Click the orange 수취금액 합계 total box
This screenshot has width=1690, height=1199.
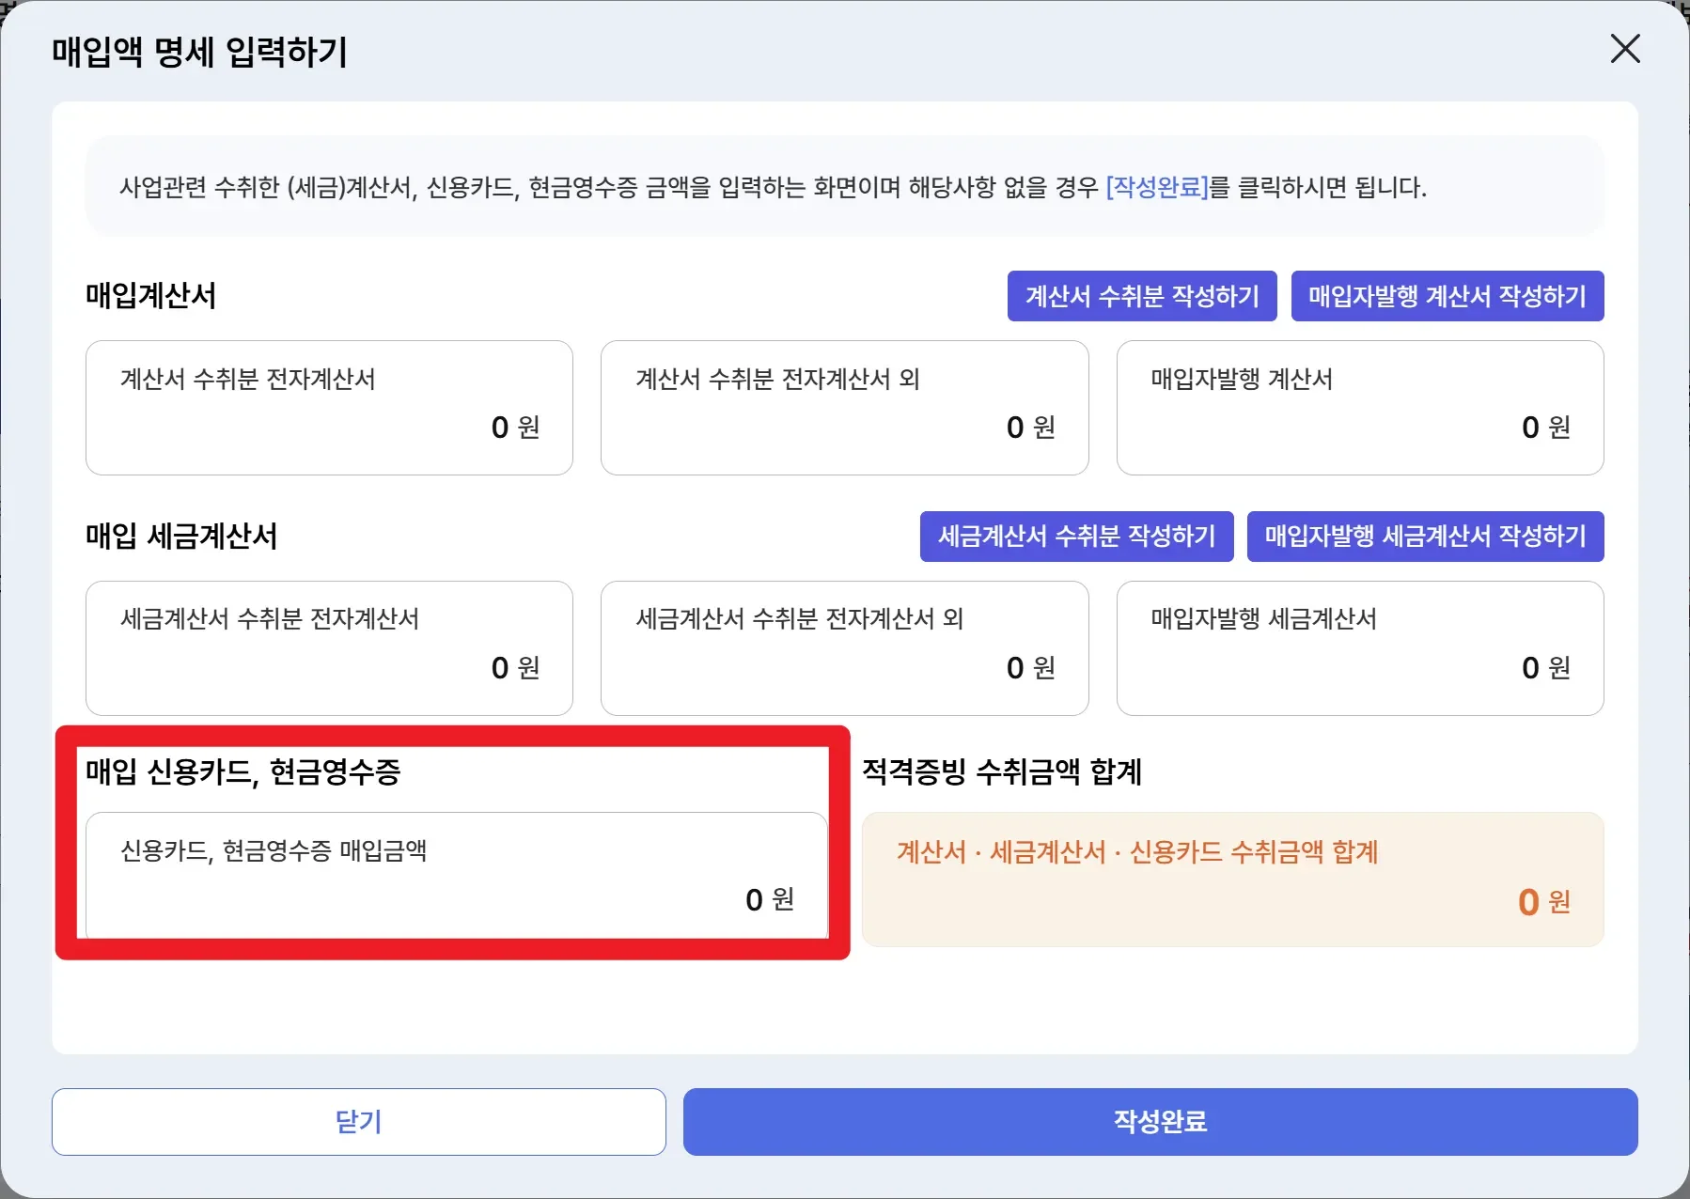coord(1232,880)
